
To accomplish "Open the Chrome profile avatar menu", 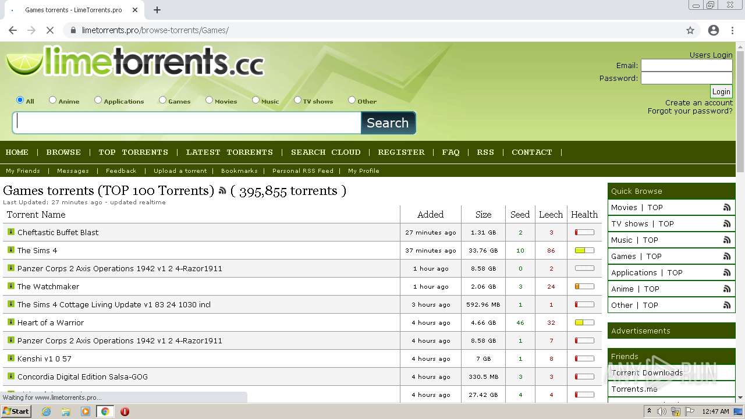I will (714, 30).
